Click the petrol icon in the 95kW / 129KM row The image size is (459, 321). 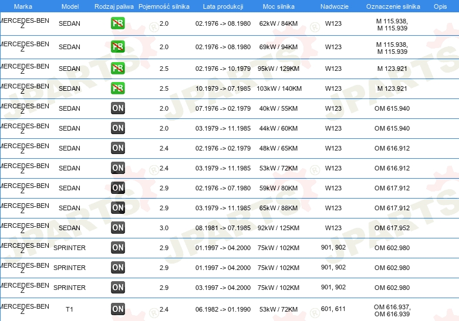point(118,69)
